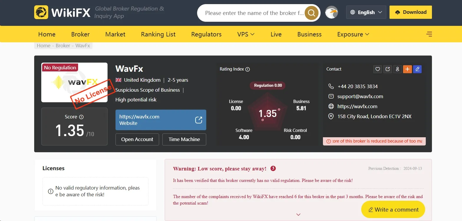Open the English language dropdown
462x221 pixels.
[366, 12]
